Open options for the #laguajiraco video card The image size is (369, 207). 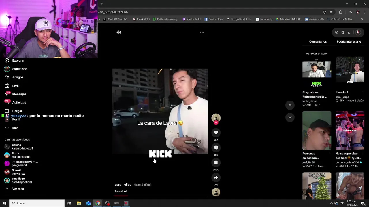pos(330,92)
